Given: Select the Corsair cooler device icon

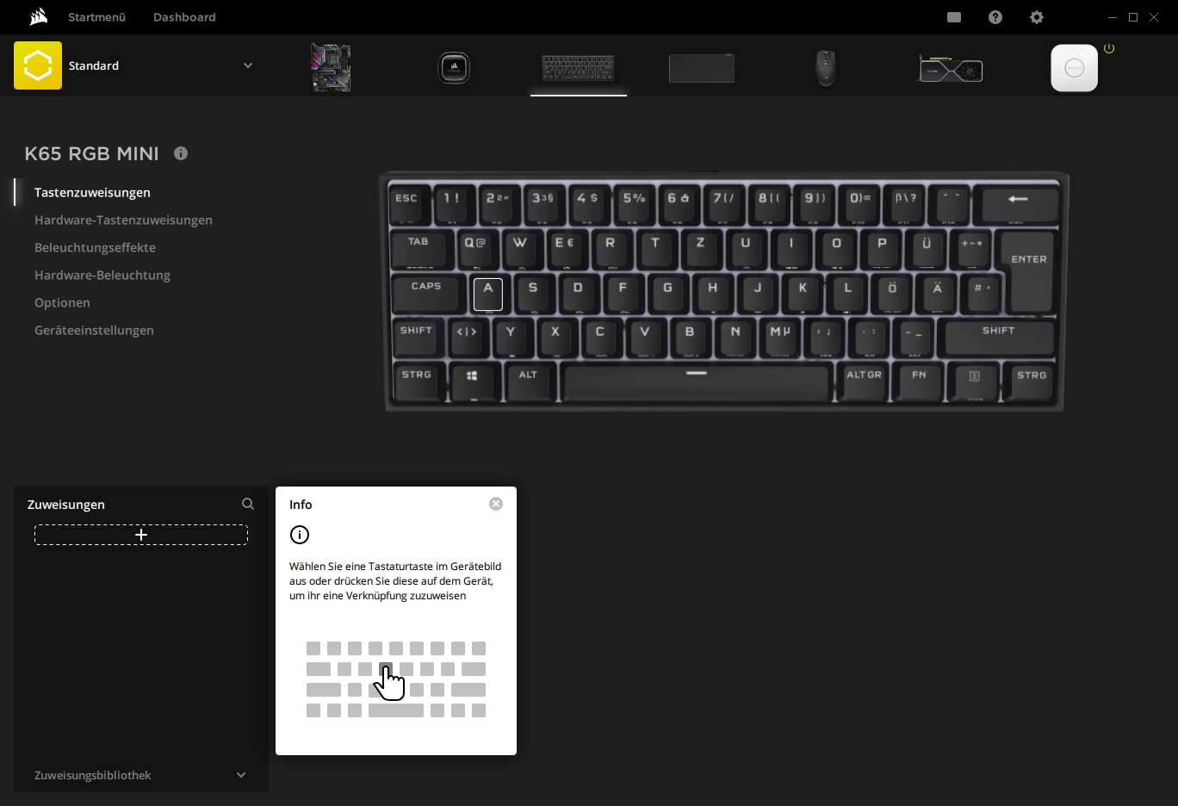Looking at the screenshot, I should (454, 67).
